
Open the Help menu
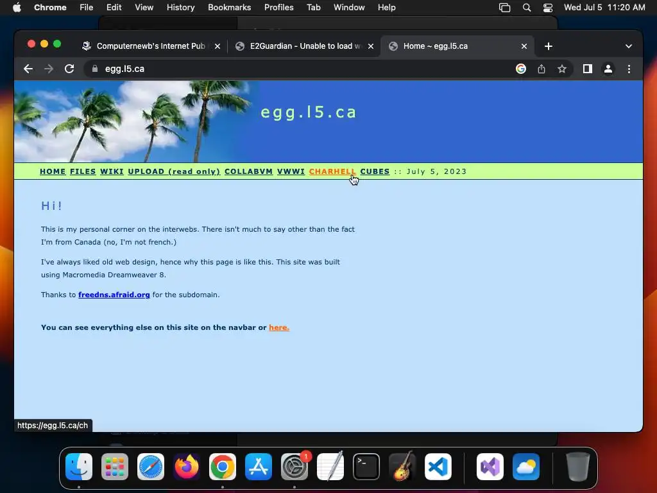[386, 8]
